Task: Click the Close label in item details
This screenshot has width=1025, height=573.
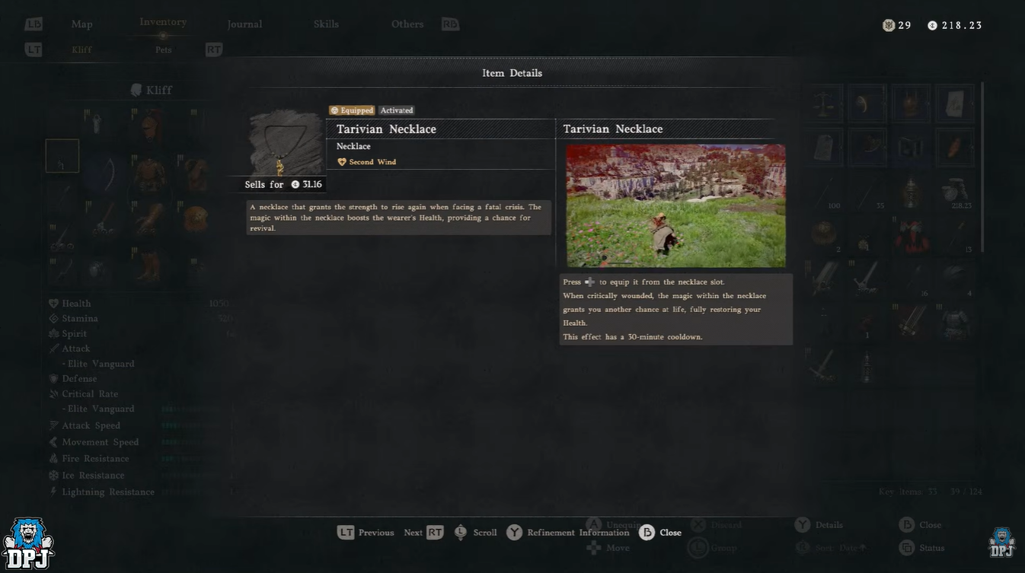Action: (x=670, y=533)
